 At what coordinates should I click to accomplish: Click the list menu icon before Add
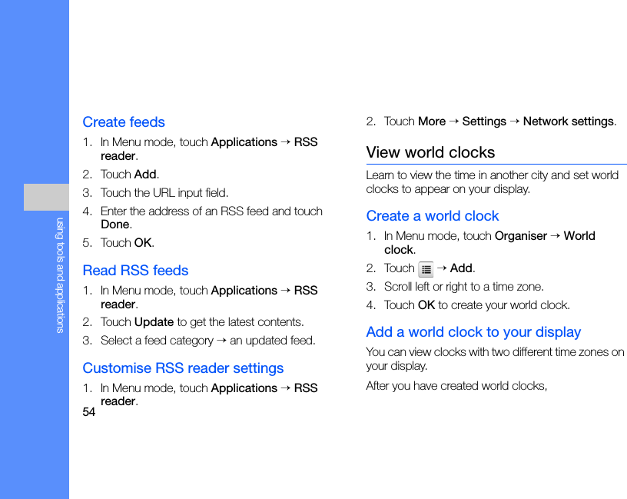point(426,269)
